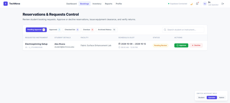Click the Supabase Connected label

point(179,4)
